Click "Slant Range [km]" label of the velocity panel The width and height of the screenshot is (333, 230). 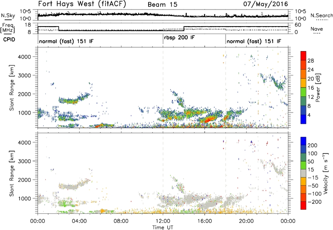(12, 174)
